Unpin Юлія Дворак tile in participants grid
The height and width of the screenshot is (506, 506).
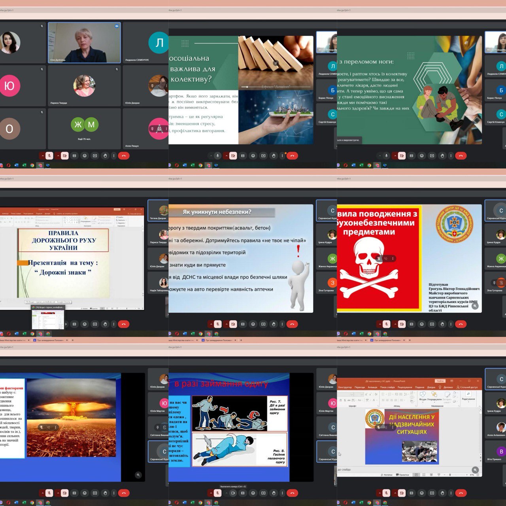coord(152,85)
